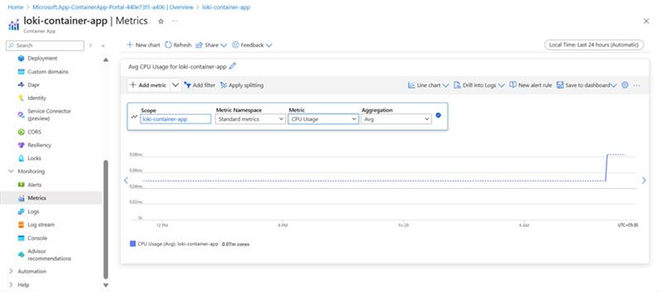Click Apply splitting
661x292 pixels.
click(x=242, y=85)
